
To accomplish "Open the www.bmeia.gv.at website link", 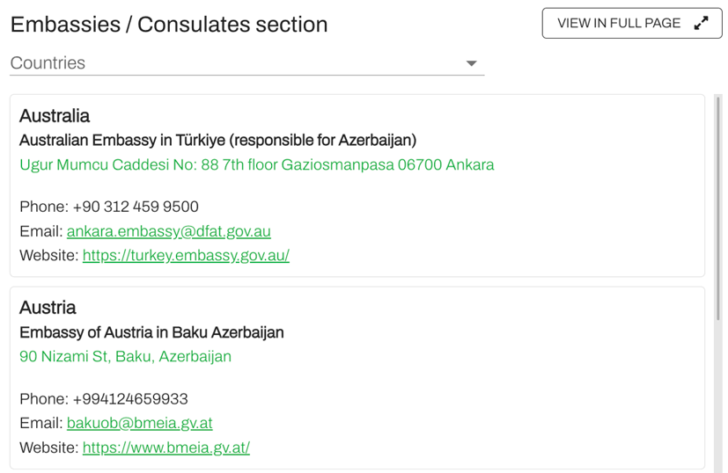I will point(165,448).
